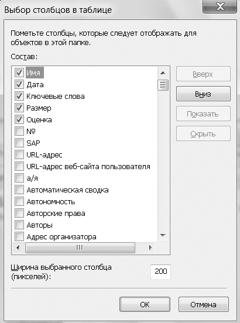The width and height of the screenshot is (240, 323).
Task: Uncheck the Ключевые слова checkbox
Action: click(x=19, y=96)
